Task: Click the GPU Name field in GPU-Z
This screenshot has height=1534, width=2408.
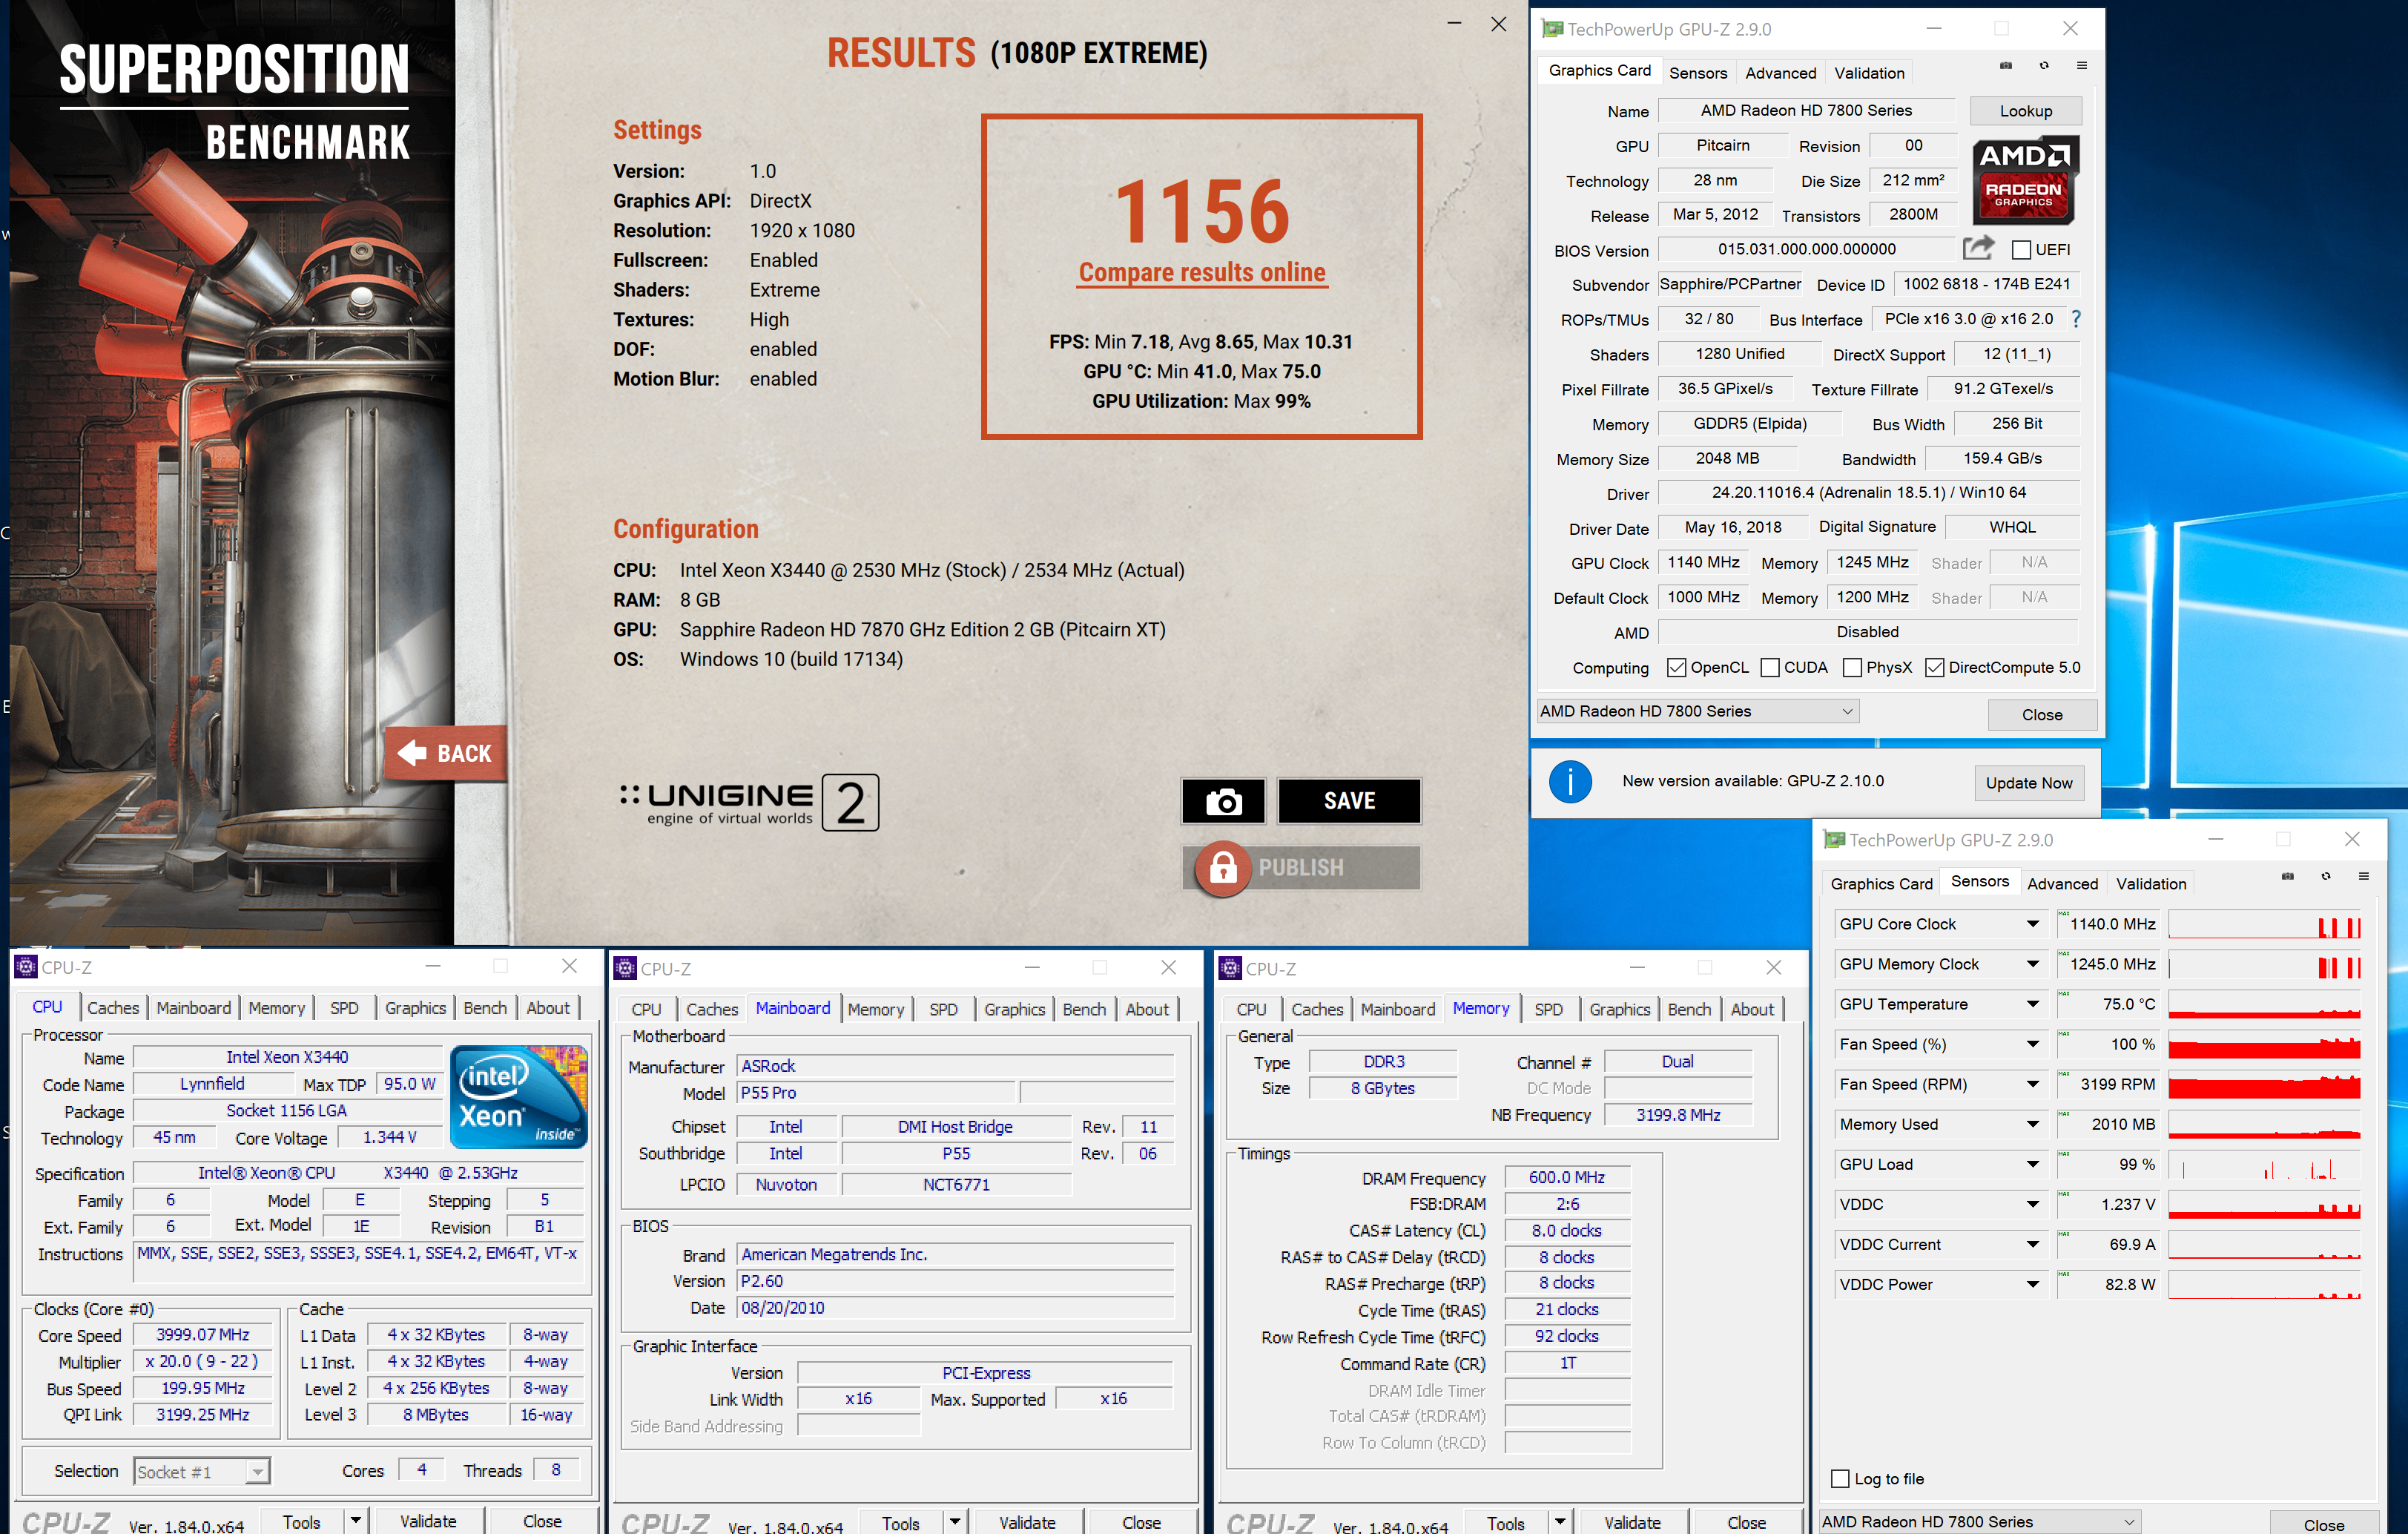Action: 1806,111
